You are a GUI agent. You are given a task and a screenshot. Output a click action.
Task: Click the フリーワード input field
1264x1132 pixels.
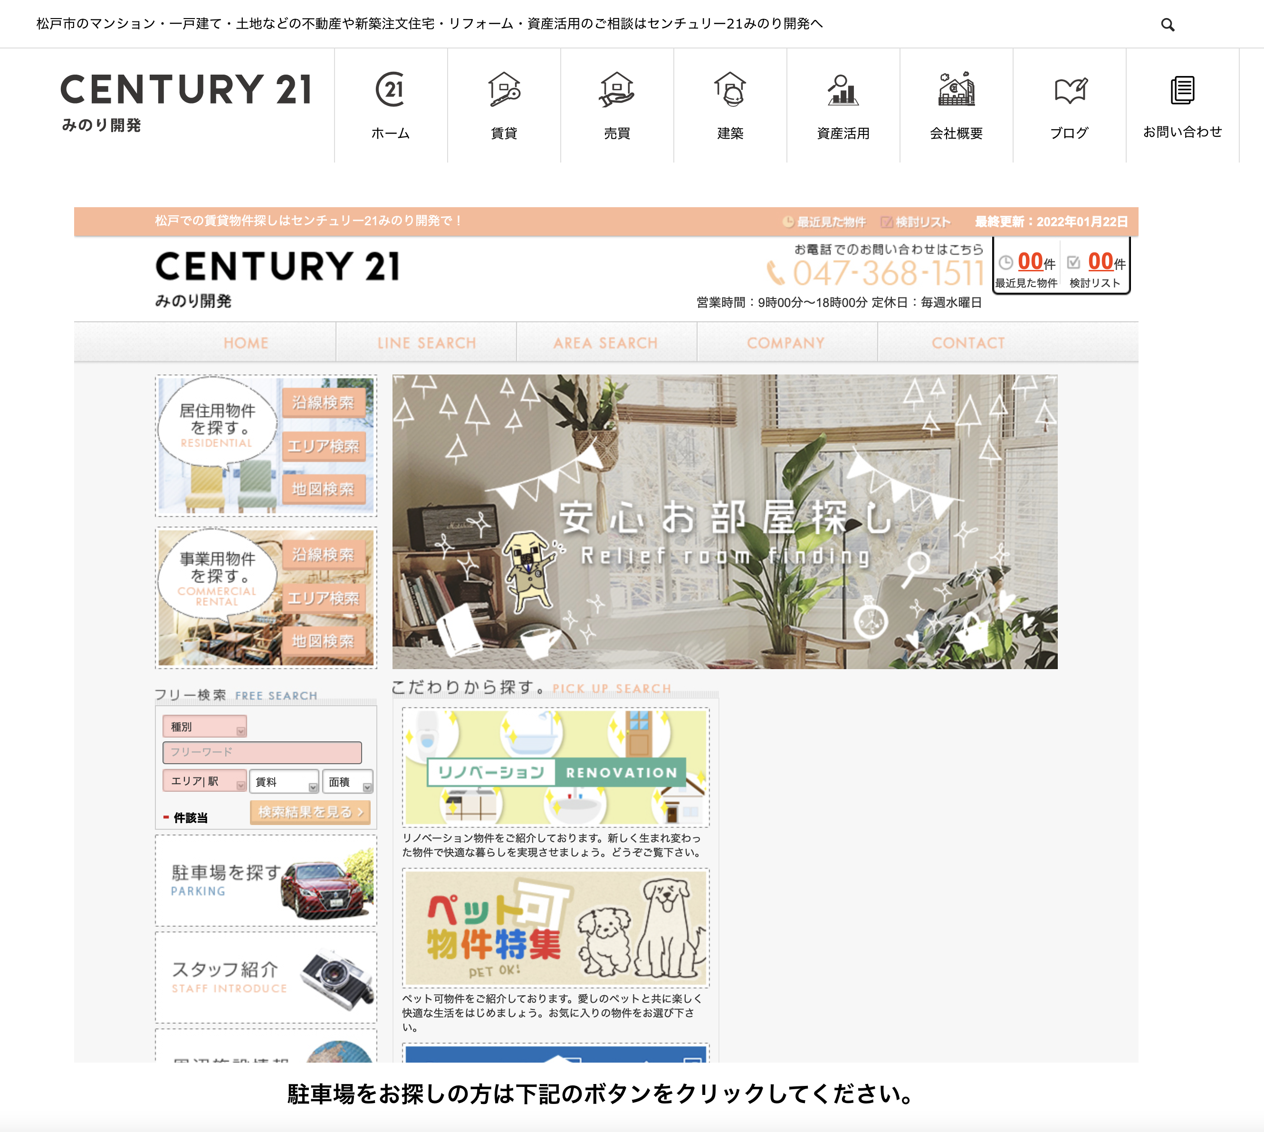click(262, 753)
